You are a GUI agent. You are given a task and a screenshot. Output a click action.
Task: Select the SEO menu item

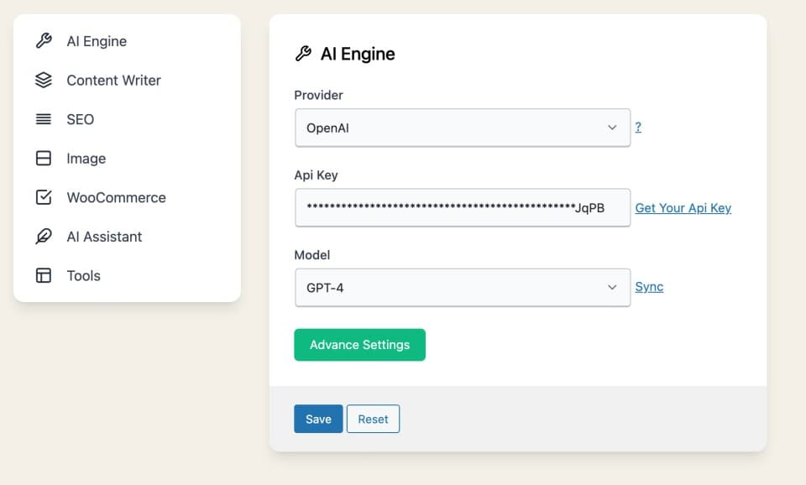pyautogui.click(x=81, y=119)
